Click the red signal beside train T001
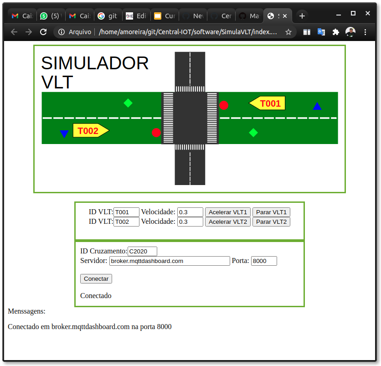This screenshot has width=381, height=366. [x=224, y=105]
